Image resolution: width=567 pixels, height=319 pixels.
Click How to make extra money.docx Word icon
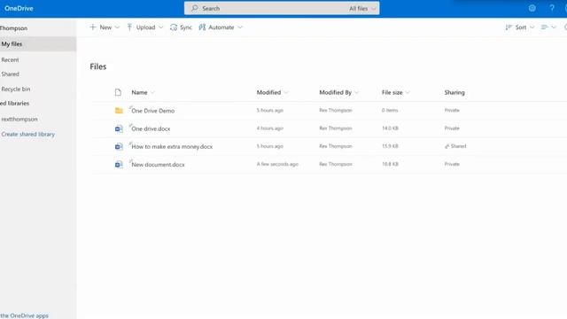click(x=119, y=146)
